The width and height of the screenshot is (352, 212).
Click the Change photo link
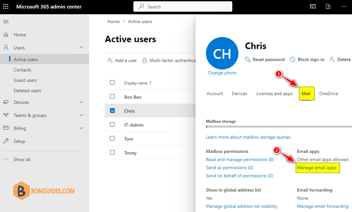[222, 73]
